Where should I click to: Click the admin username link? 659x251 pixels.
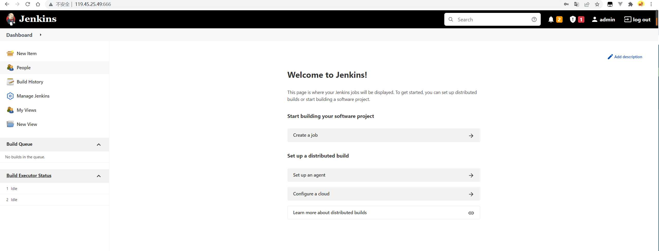point(607,20)
